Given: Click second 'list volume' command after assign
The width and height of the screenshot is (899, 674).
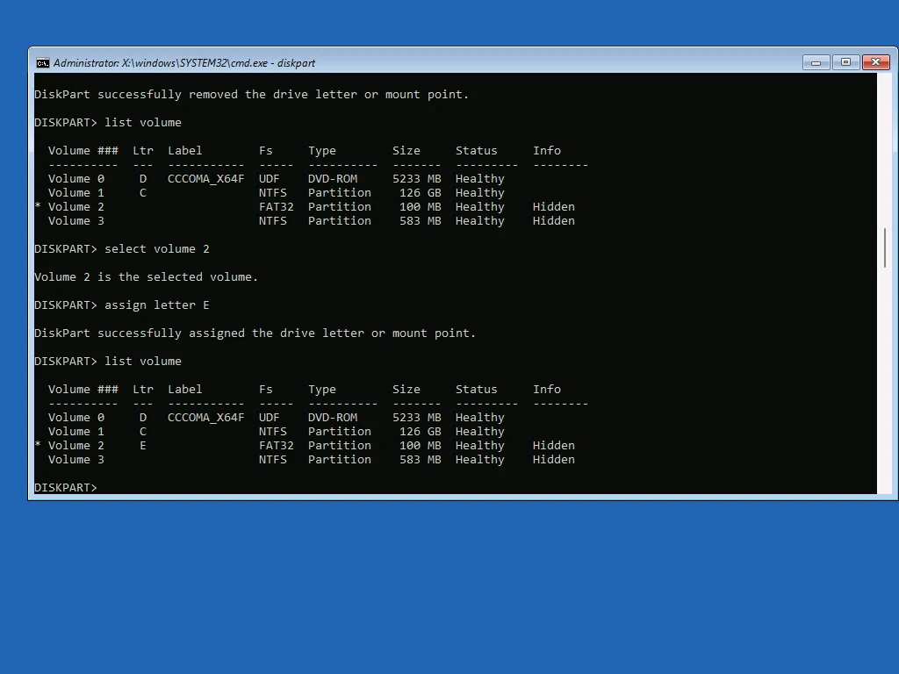Looking at the screenshot, I should 143,361.
